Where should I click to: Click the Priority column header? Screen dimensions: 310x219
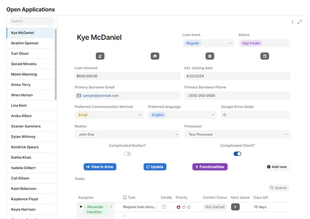181,197
